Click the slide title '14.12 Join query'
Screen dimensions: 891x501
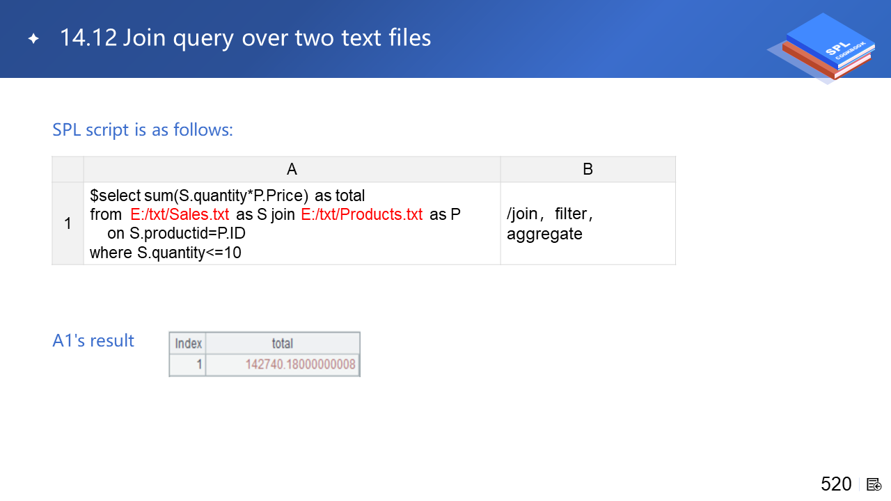point(245,38)
